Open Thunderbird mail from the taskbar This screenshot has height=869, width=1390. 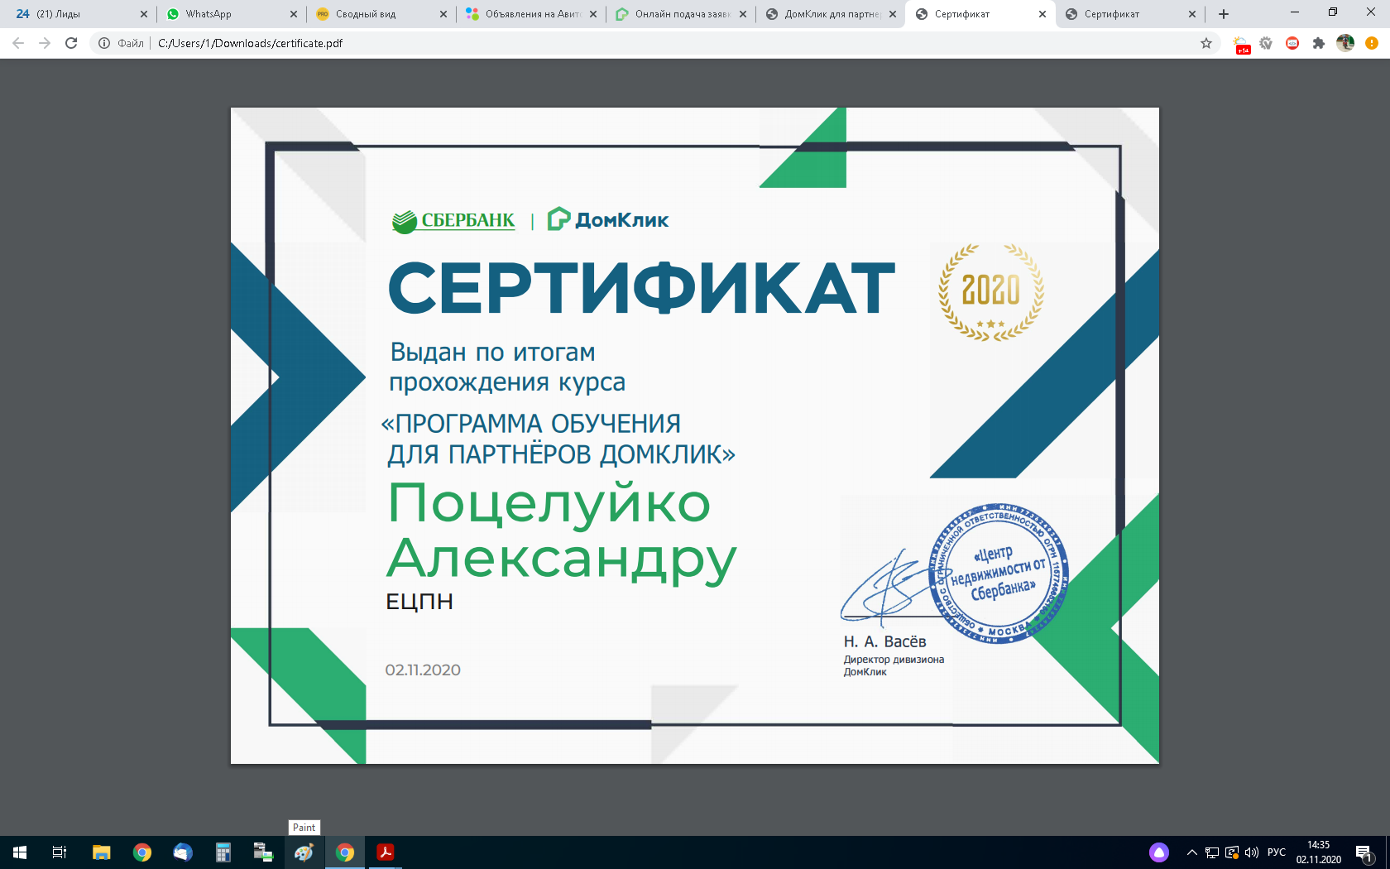(x=183, y=852)
